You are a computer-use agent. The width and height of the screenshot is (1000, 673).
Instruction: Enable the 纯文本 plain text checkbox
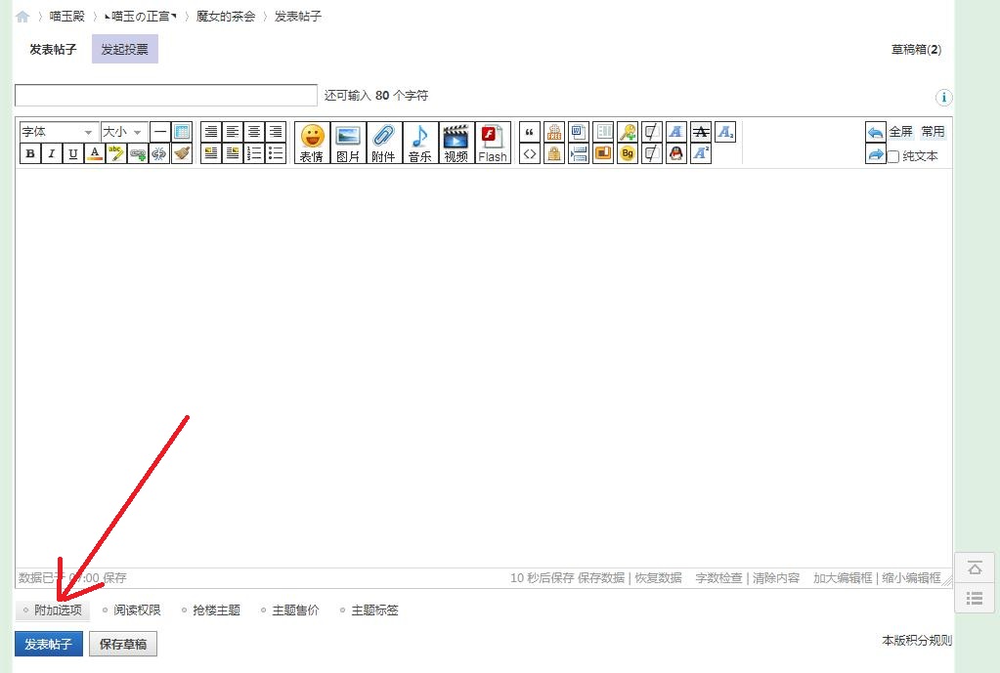pyautogui.click(x=892, y=156)
